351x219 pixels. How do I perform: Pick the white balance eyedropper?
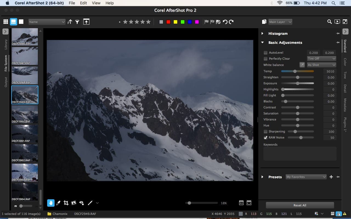302,65
